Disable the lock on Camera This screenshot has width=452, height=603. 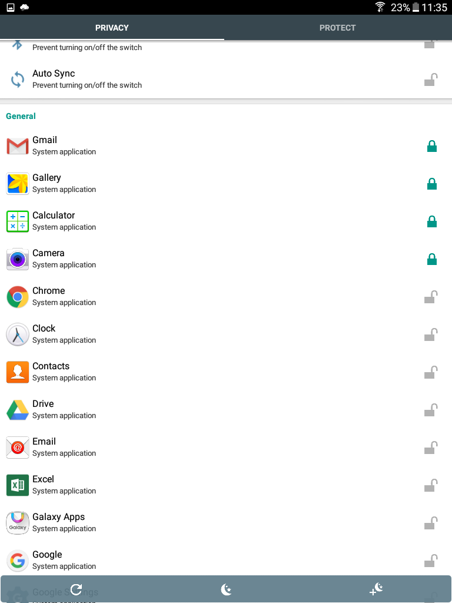(x=431, y=259)
